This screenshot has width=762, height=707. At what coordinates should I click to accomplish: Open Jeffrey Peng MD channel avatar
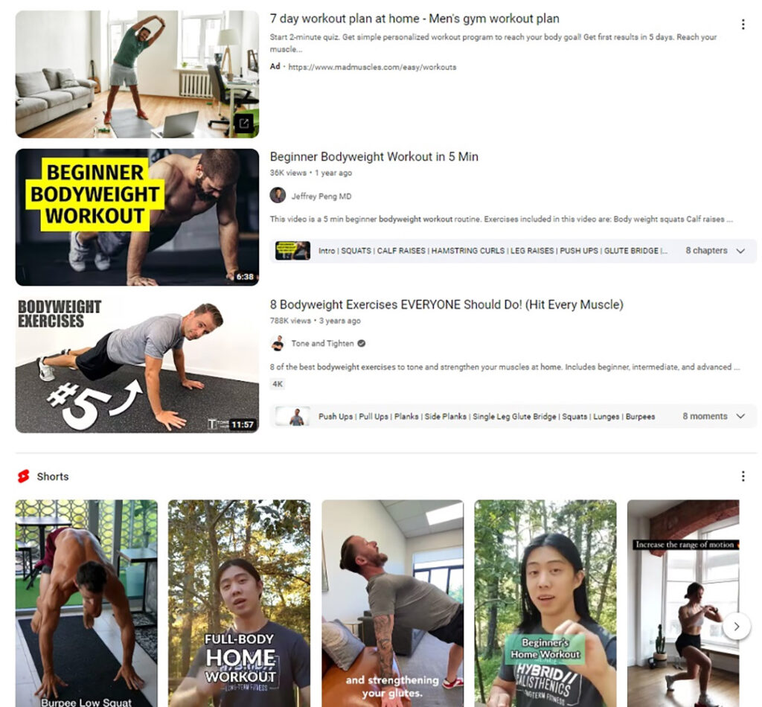[278, 195]
